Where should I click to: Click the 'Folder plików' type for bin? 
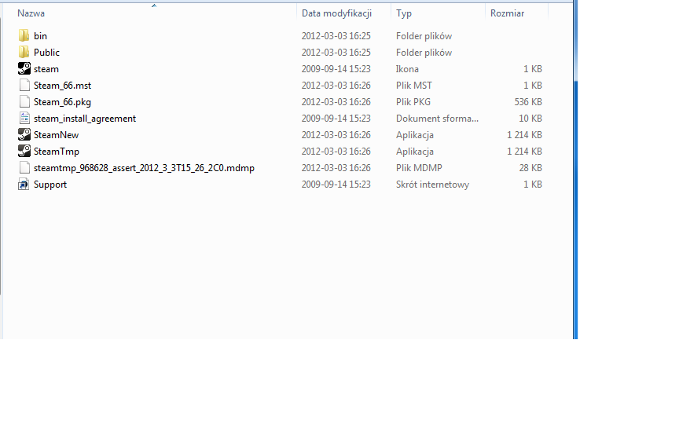tap(424, 36)
